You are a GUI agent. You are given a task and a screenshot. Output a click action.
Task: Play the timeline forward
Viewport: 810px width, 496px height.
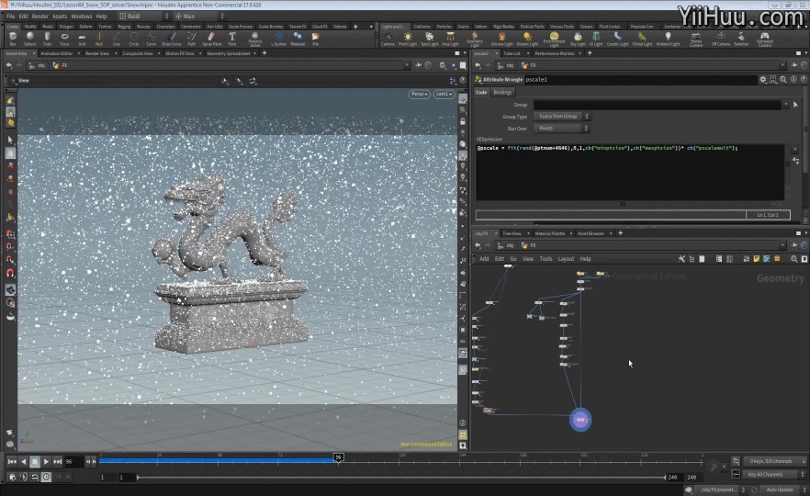[46, 461]
